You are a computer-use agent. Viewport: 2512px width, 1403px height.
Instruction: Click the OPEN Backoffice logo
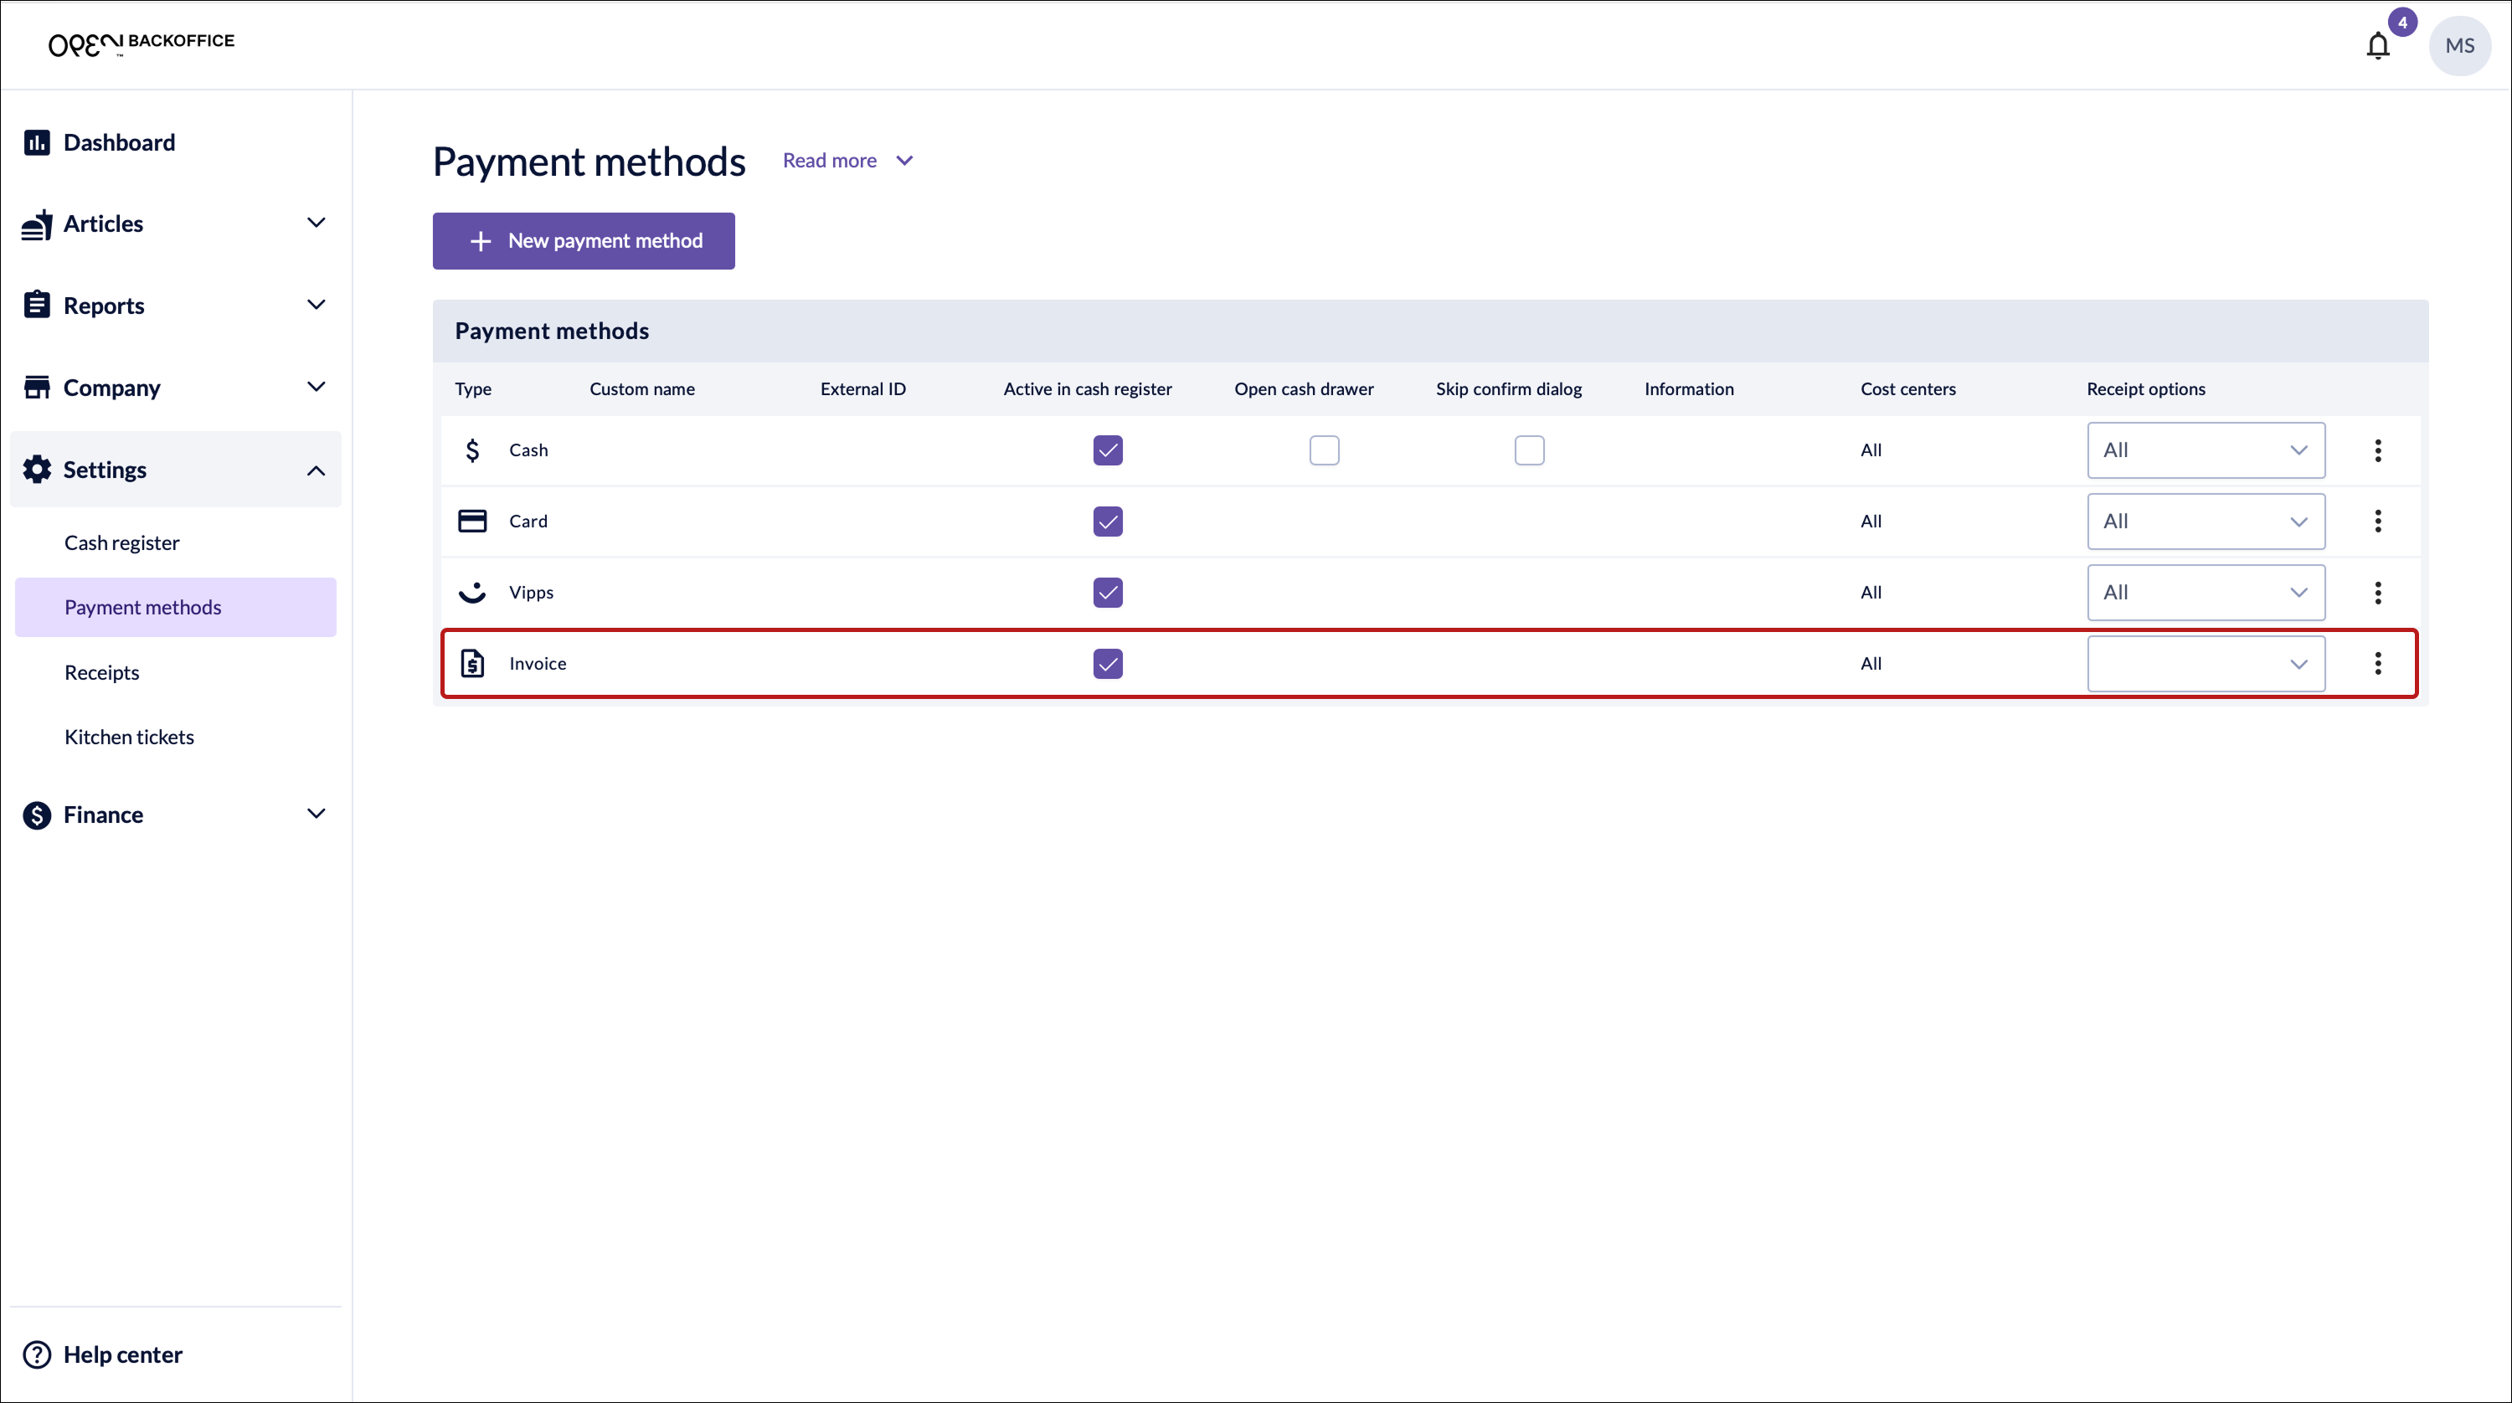pyautogui.click(x=142, y=43)
